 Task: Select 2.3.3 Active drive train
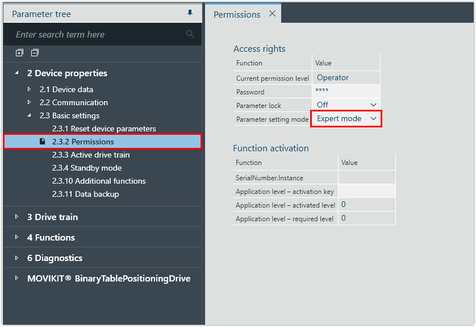click(x=91, y=155)
